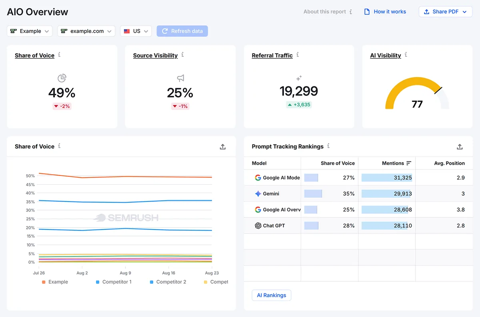This screenshot has width=480, height=317.
Task: Click info icon beside Share of Voice card
Action: (59, 55)
